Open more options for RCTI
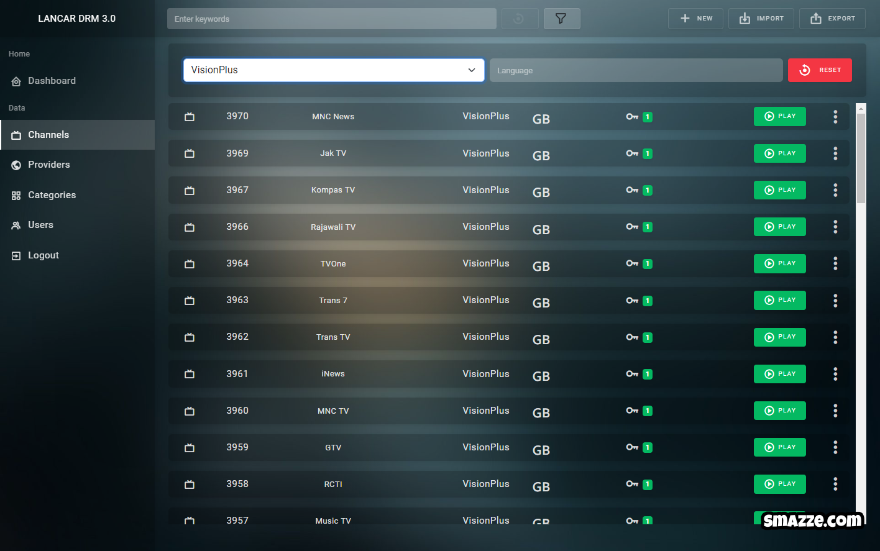880x551 pixels. [x=835, y=484]
